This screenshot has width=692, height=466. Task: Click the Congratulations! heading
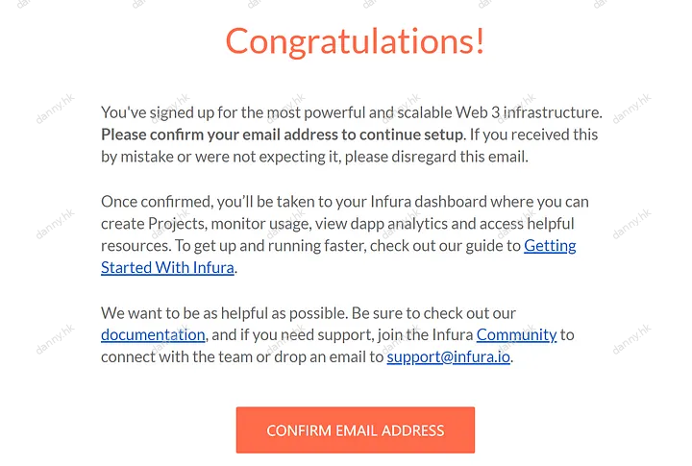356,41
